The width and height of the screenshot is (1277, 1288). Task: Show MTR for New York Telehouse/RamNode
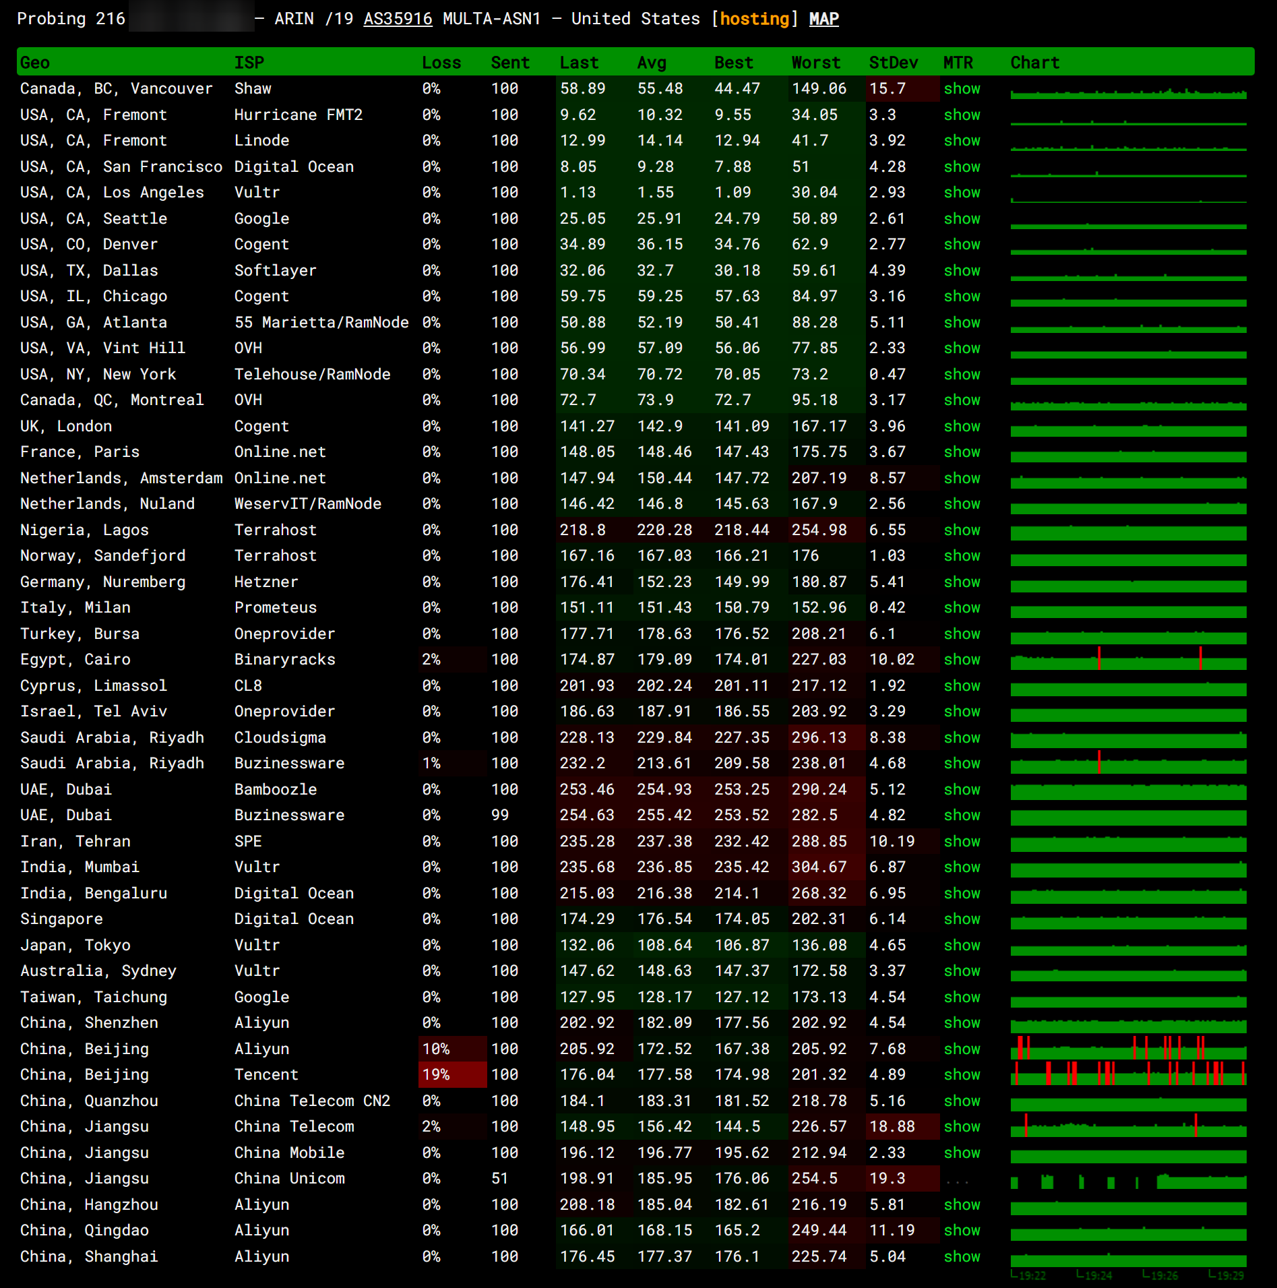(962, 374)
